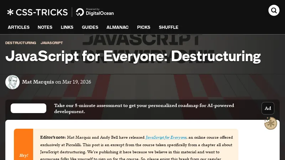This screenshot has width=285, height=160.
Task: Click the CSS-Tricks asterisk logo
Action: pyautogui.click(x=10, y=12)
